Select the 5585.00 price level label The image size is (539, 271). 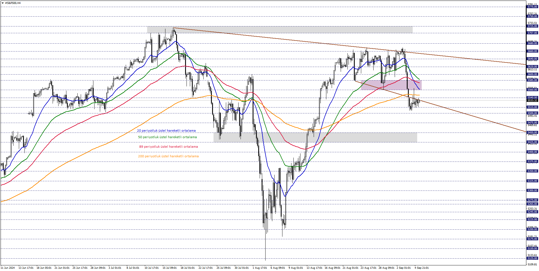tap(532, 80)
